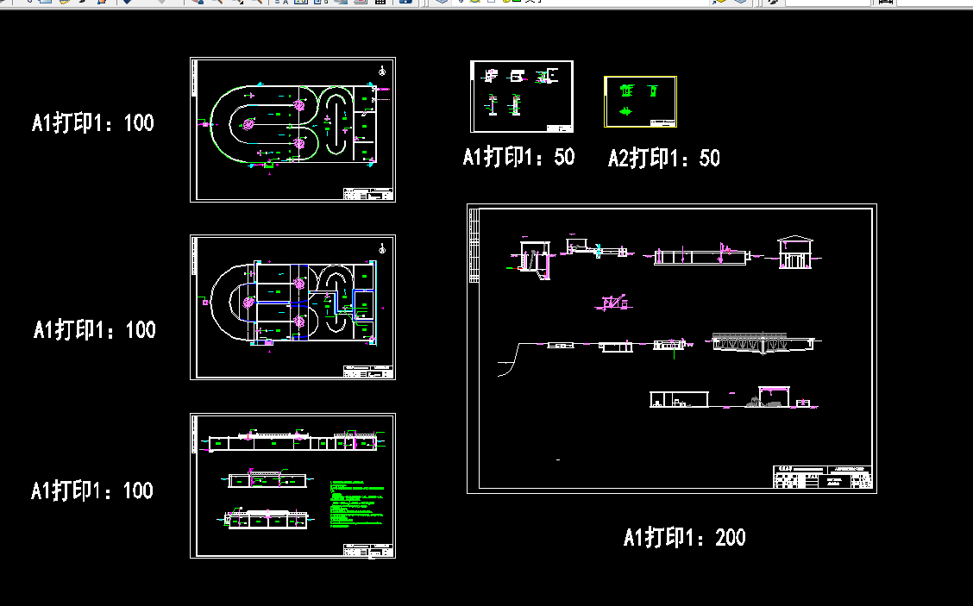Select the title block of the blue-walled plan sheet
Image resolution: width=973 pixels, height=606 pixels.
pos(368,372)
